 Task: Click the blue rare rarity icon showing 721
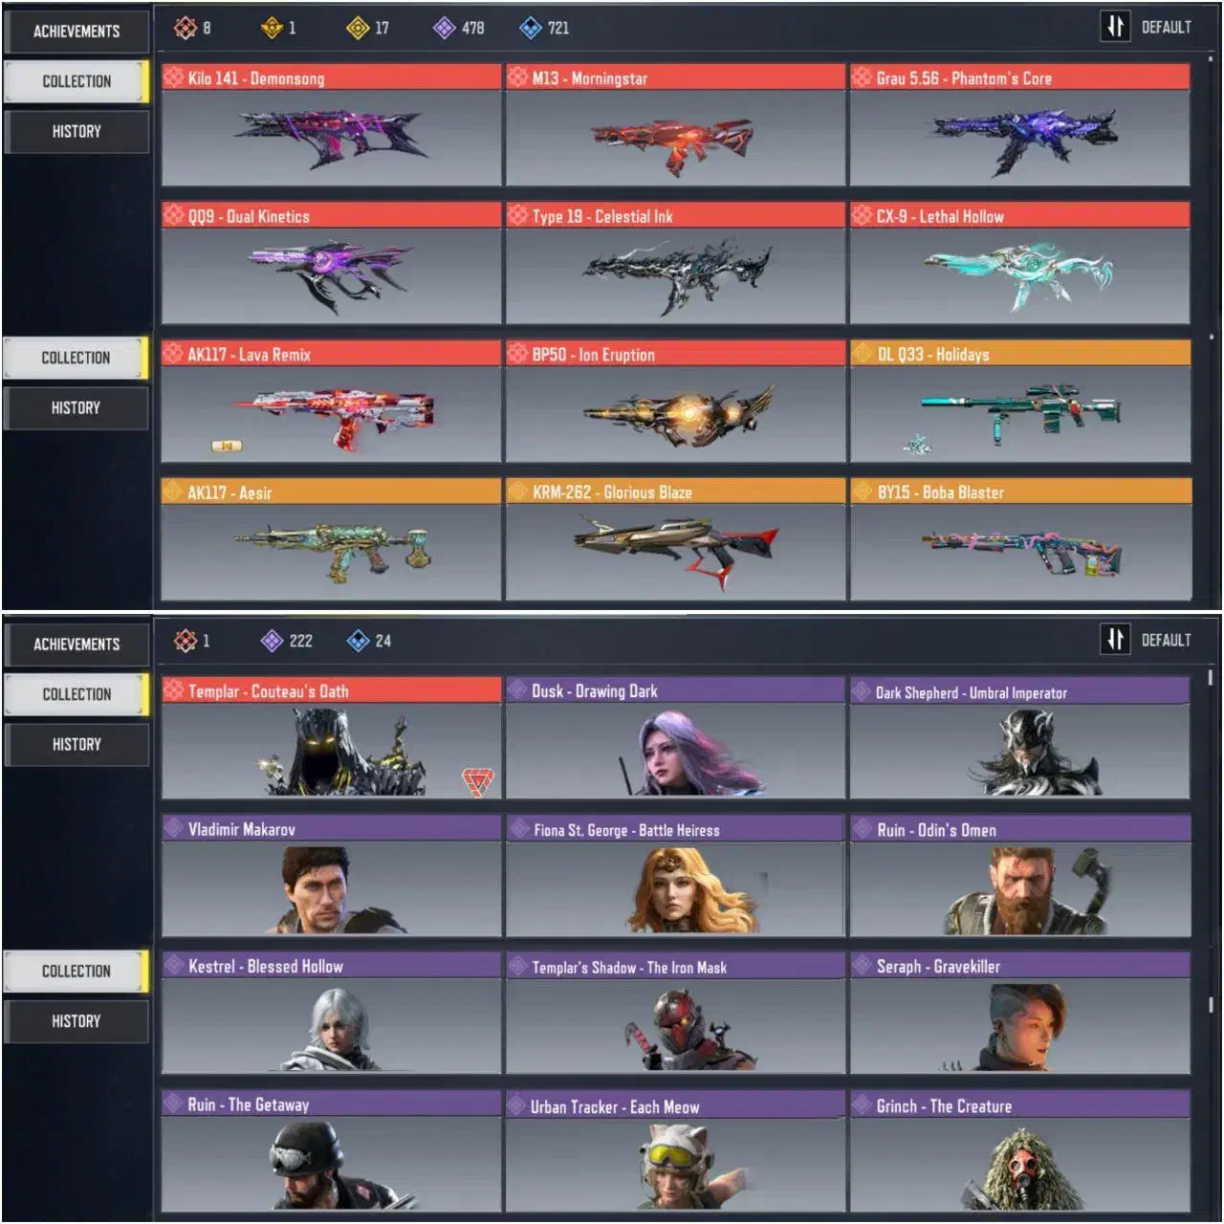tap(530, 28)
